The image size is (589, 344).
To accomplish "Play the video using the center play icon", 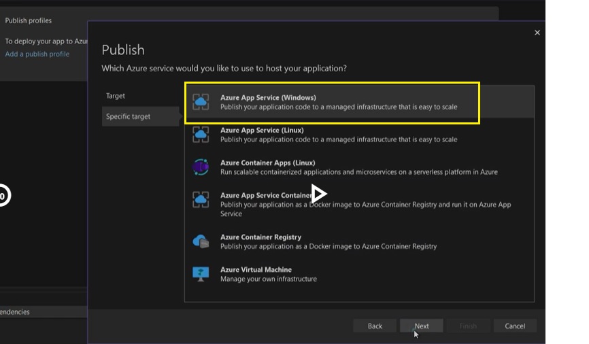I will tap(318, 194).
